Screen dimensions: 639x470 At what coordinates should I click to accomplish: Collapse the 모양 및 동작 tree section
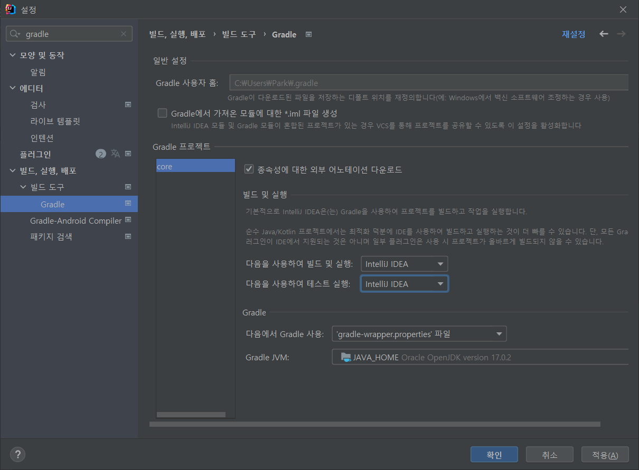click(13, 55)
